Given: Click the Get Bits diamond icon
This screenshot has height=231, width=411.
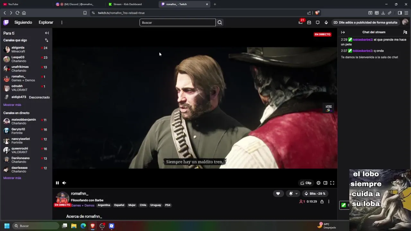Looking at the screenshot, I should click(x=326, y=22).
